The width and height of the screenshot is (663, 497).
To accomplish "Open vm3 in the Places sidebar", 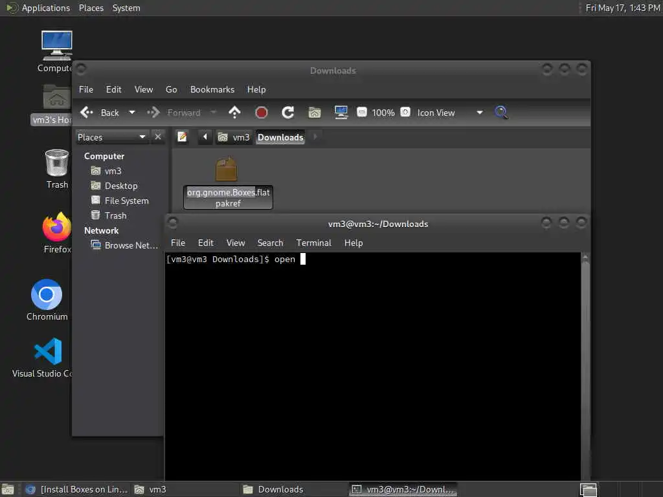I will click(113, 171).
